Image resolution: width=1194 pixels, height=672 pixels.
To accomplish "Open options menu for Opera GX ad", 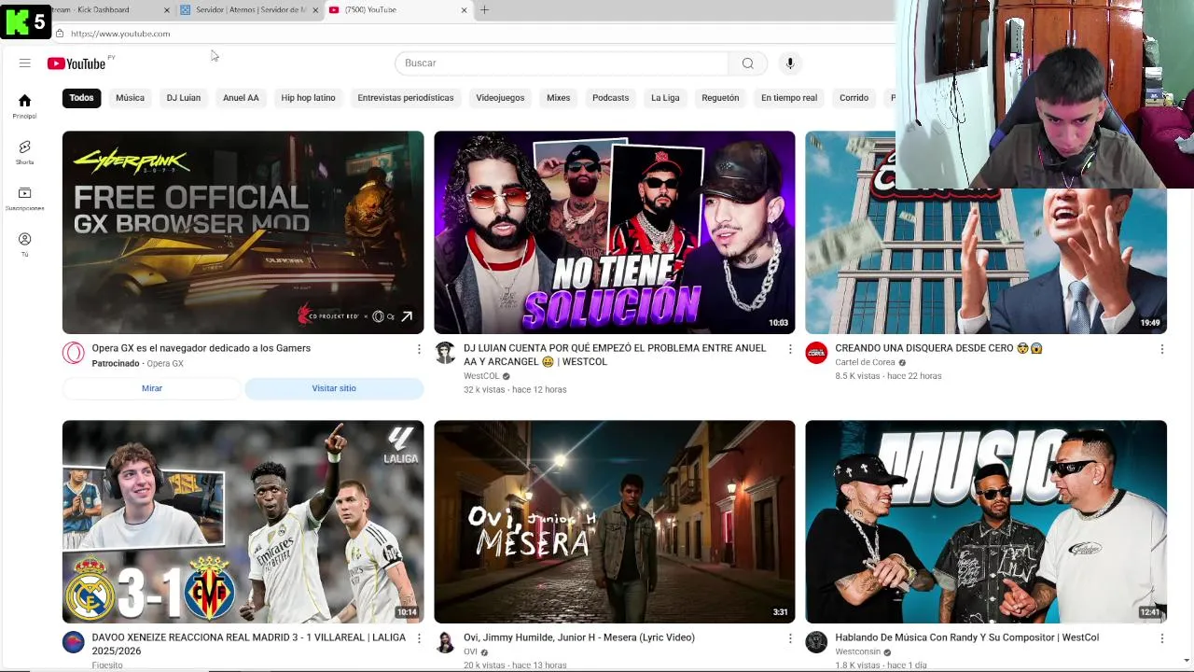I will click(x=418, y=349).
